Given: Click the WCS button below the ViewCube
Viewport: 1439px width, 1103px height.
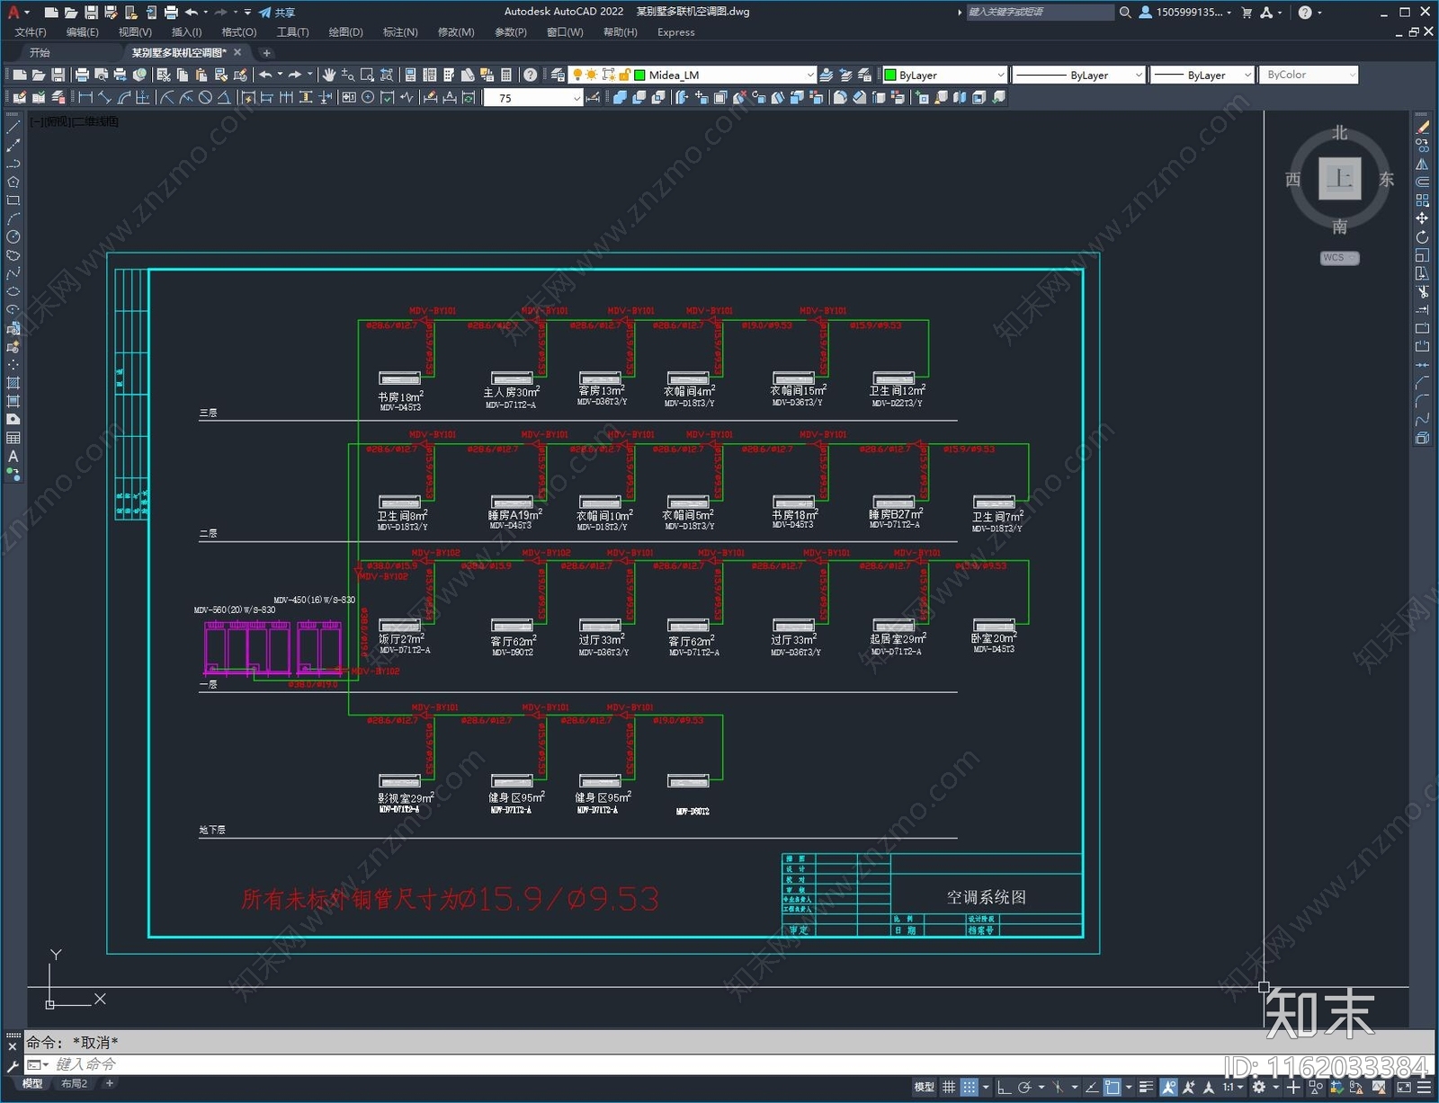Looking at the screenshot, I should coord(1339,258).
